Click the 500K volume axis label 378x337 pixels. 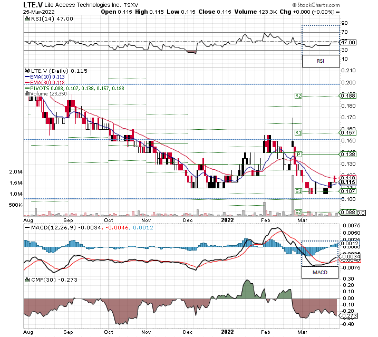tap(15, 205)
